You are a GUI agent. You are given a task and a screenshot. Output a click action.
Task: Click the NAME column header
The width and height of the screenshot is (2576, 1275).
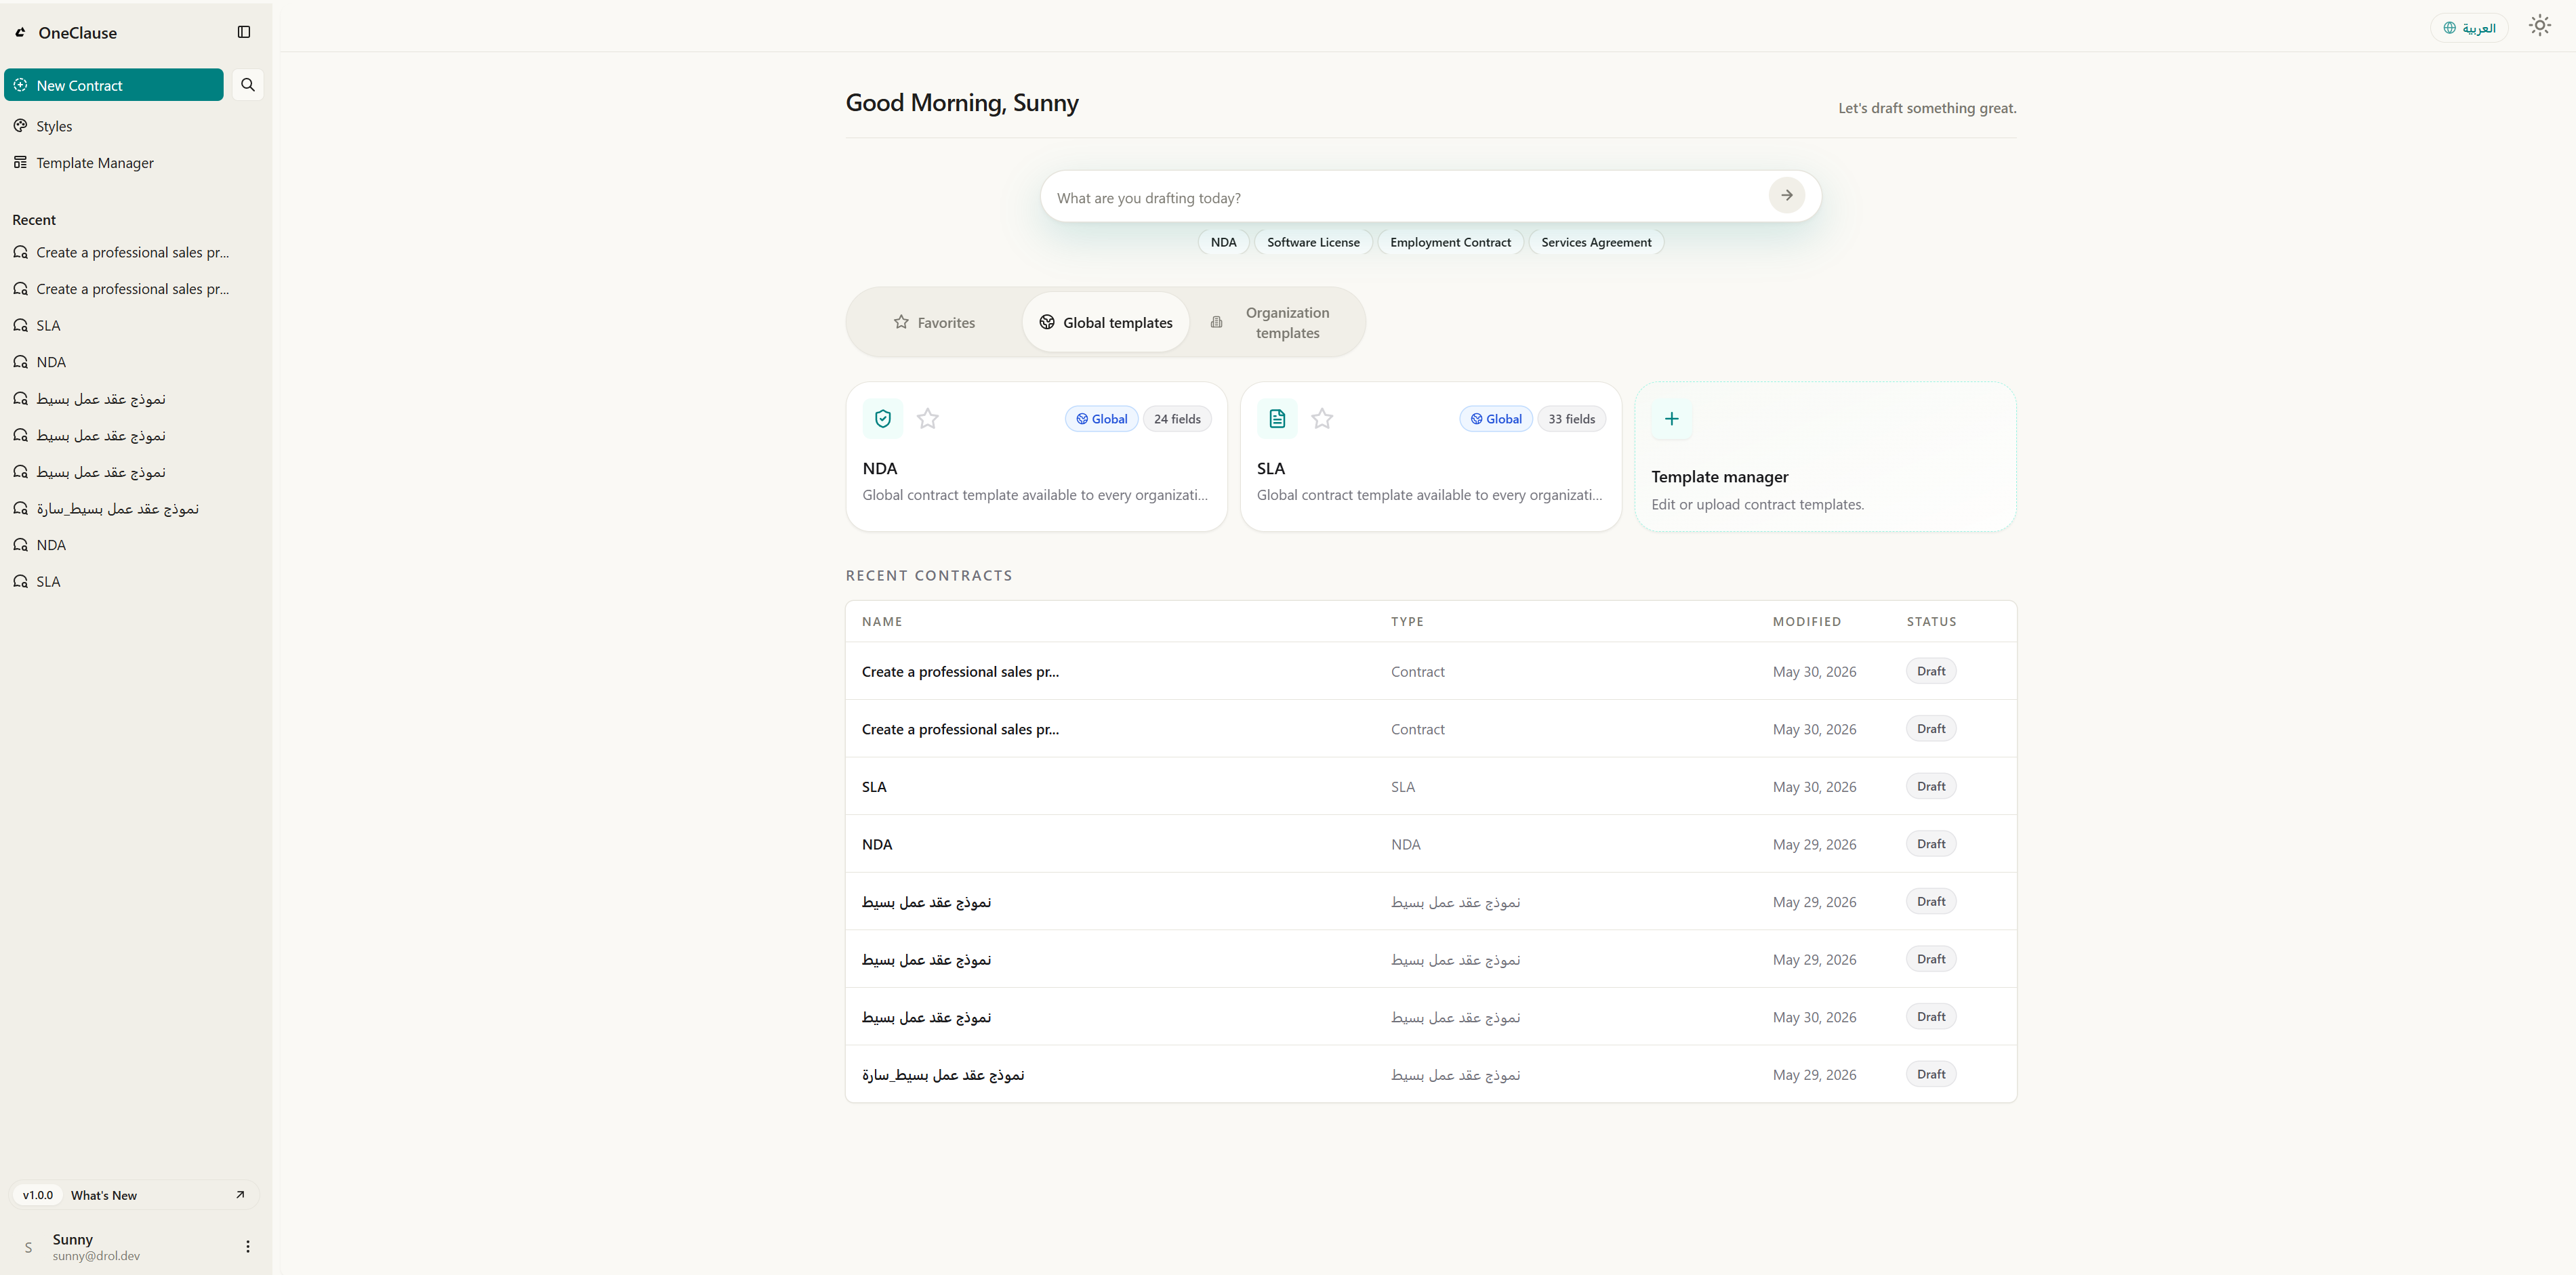tap(882, 622)
